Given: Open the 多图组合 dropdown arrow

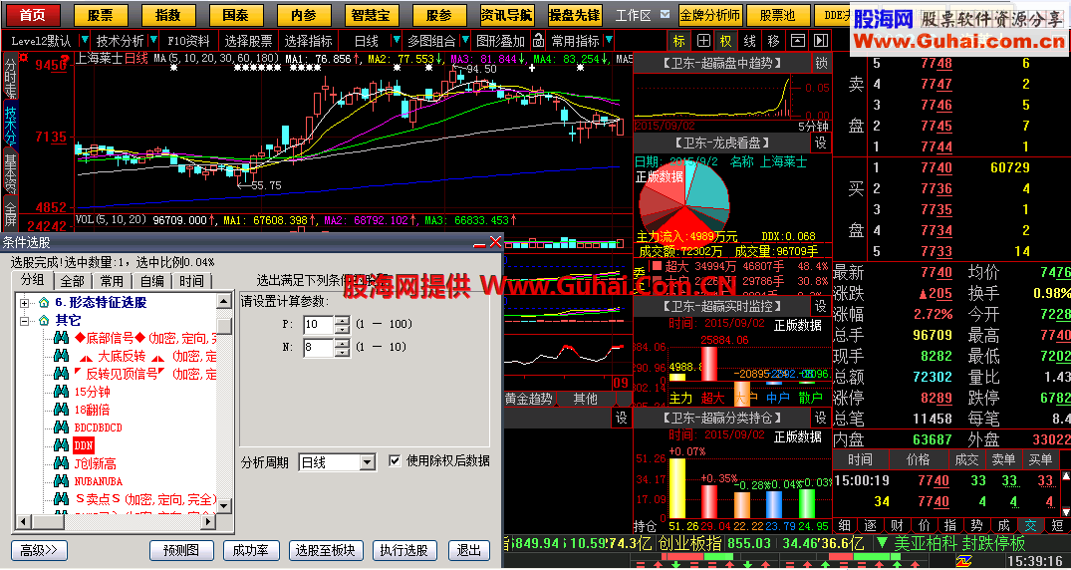Looking at the screenshot, I should [465, 40].
